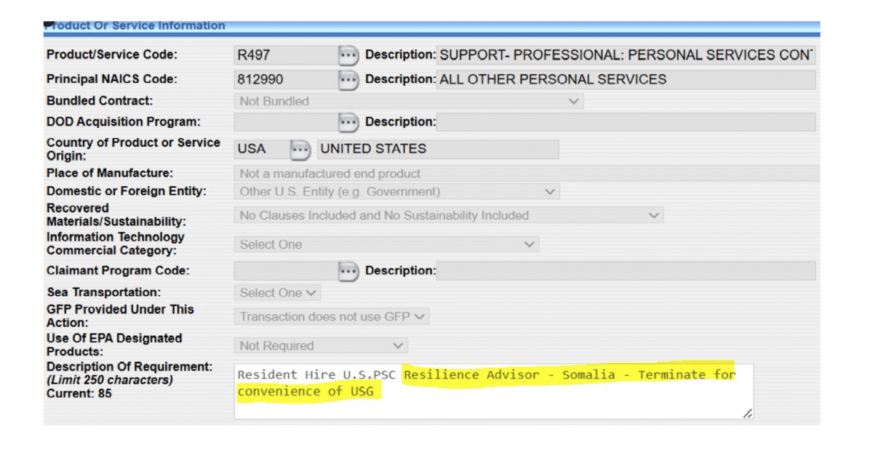
Task: Click the Description Of Requirement text area
Action: tap(494, 391)
